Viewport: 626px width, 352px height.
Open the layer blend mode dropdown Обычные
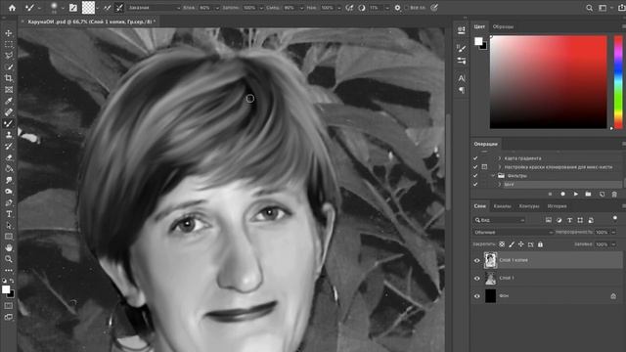pyautogui.click(x=513, y=233)
